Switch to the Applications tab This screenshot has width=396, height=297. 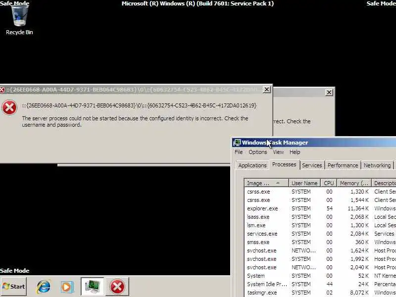click(x=252, y=165)
